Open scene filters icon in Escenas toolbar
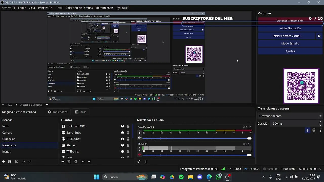This screenshot has height=182, width=324. (16, 162)
